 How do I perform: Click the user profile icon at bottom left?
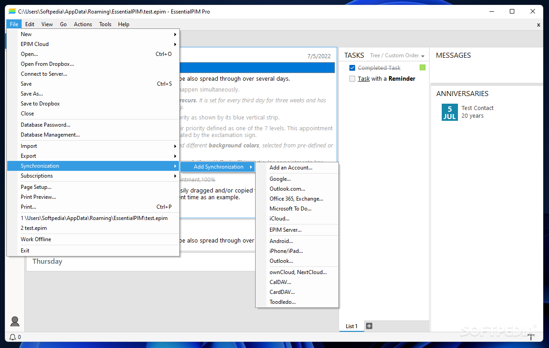coord(15,321)
